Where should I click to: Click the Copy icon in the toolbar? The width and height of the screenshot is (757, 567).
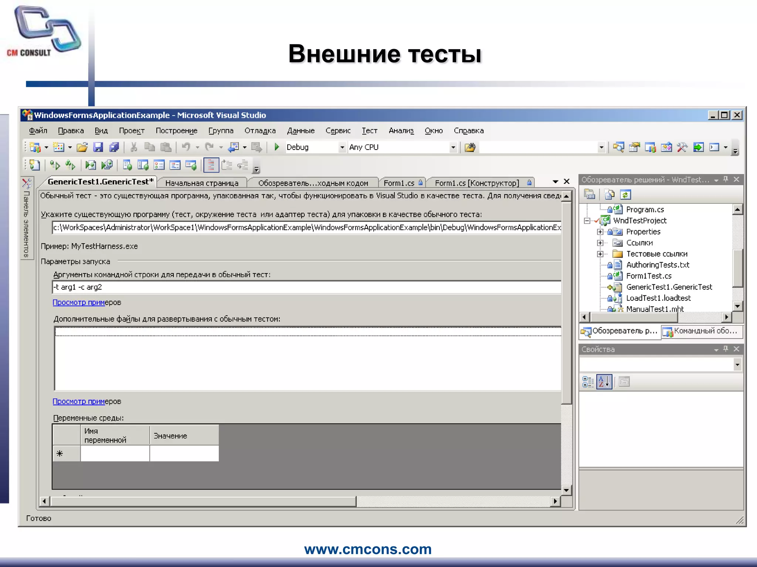tap(150, 147)
